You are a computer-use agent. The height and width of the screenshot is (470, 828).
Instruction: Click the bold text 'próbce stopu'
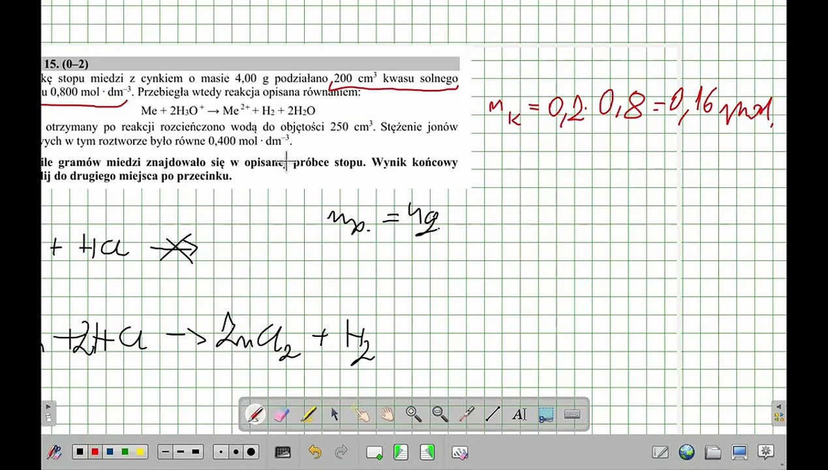click(x=329, y=162)
